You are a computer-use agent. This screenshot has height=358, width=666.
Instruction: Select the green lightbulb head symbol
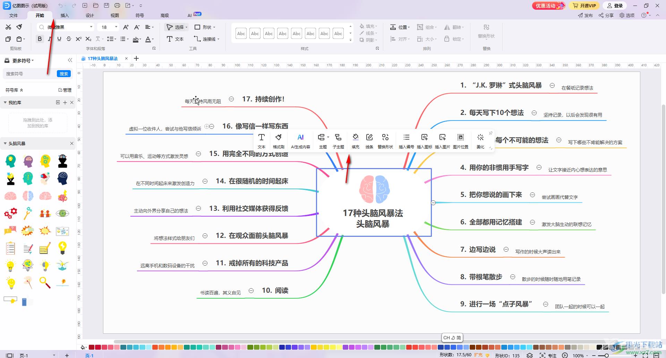[11, 161]
